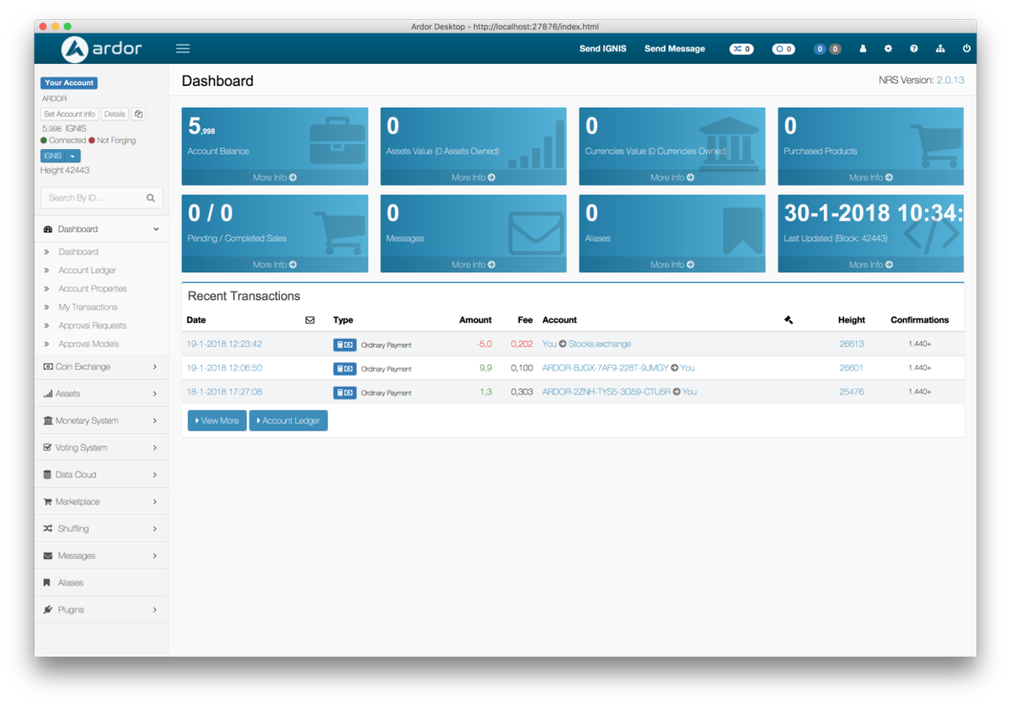This screenshot has height=706, width=1011.
Task: Open the IGNIS chain dropdown arrow
Action: click(x=73, y=156)
